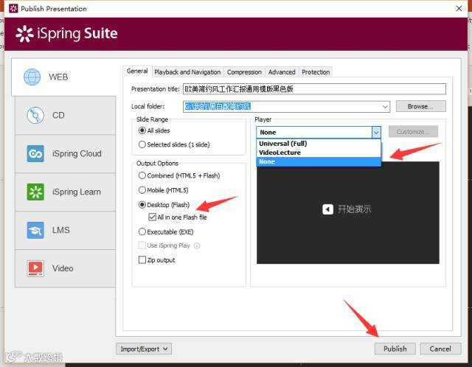Expand the Local folder dropdown arrow
472x367 pixels.
[385, 107]
